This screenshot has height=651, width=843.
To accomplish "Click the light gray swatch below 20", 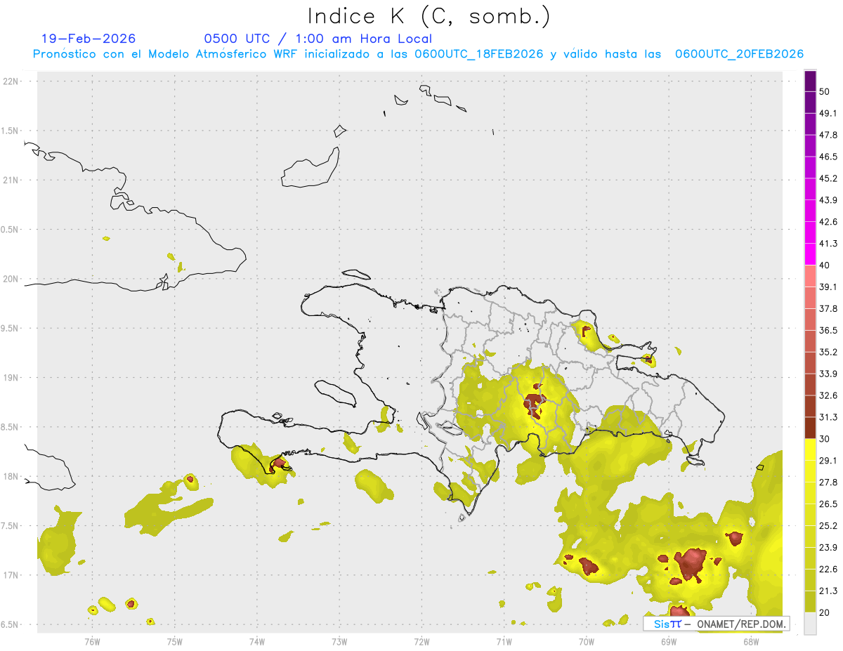I will [810, 624].
